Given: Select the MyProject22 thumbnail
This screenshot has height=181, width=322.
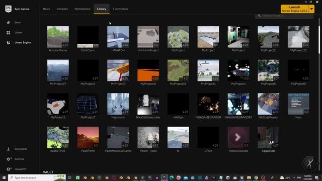Looking at the screenshot, I should [298, 37].
